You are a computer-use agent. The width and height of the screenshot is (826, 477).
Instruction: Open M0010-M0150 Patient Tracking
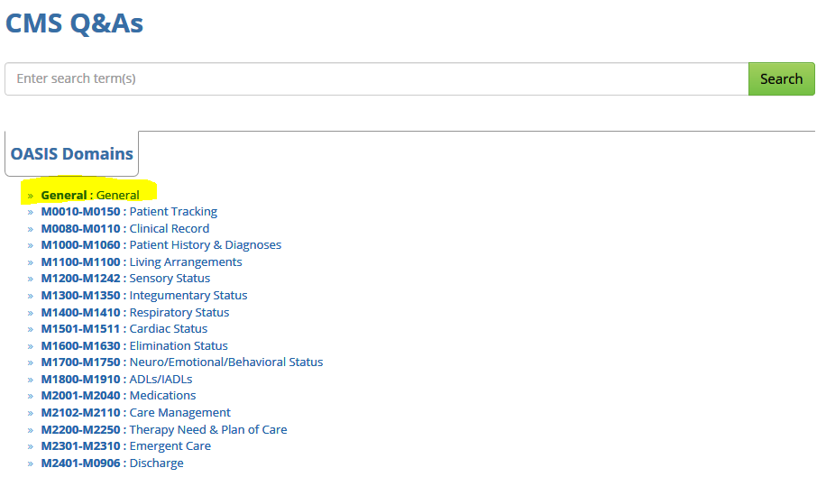click(129, 212)
